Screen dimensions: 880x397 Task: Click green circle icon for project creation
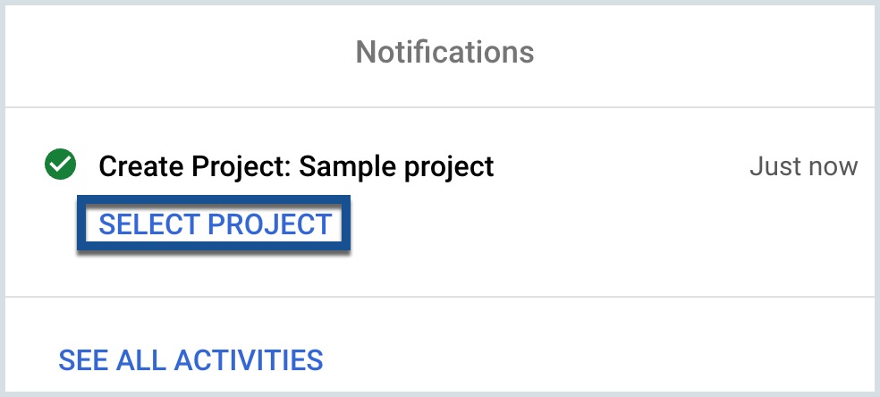pos(60,165)
